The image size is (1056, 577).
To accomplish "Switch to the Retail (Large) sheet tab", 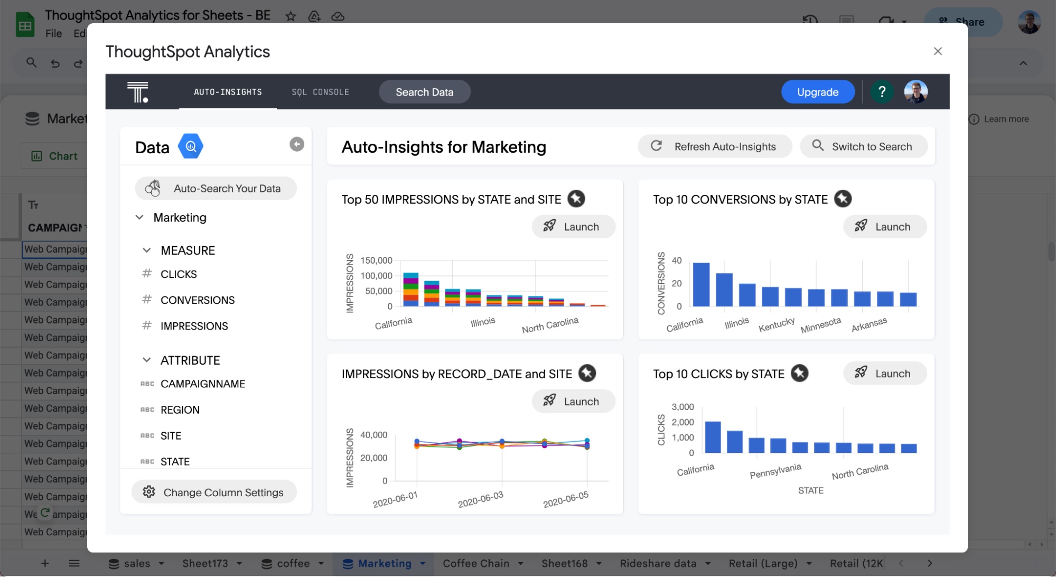I will click(x=763, y=563).
